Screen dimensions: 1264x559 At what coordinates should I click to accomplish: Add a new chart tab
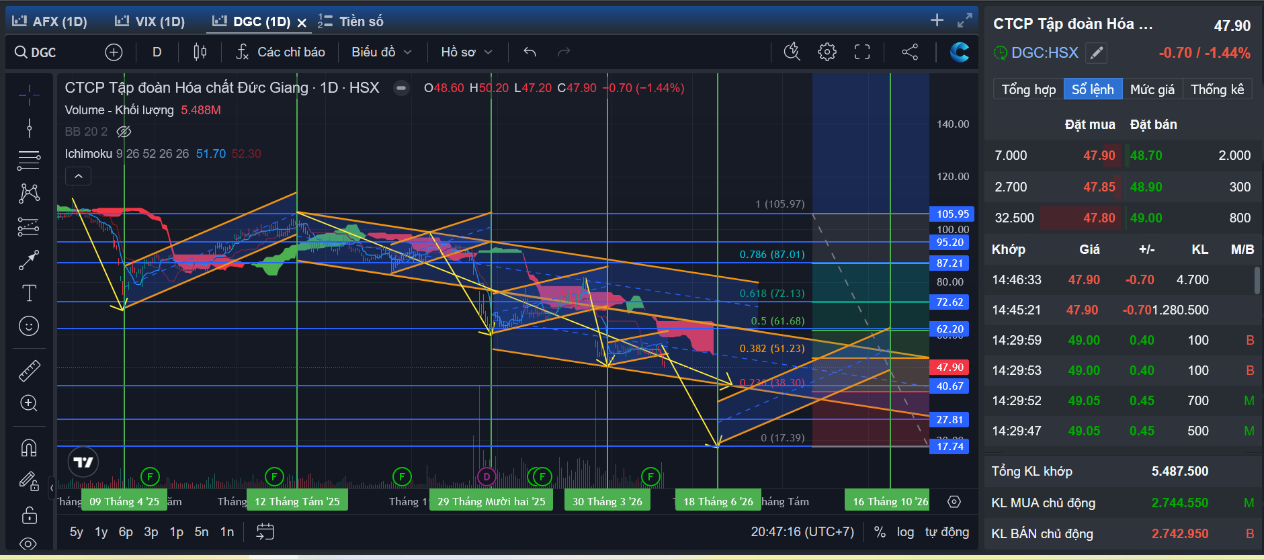click(x=937, y=20)
